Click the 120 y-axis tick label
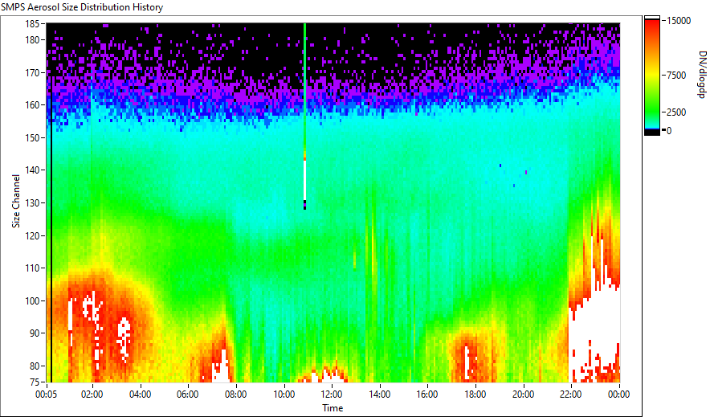The image size is (710, 417). 32,235
